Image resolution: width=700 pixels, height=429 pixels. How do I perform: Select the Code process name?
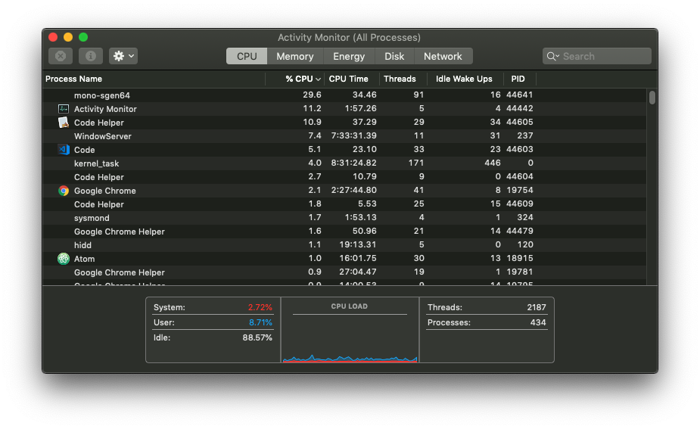point(84,150)
